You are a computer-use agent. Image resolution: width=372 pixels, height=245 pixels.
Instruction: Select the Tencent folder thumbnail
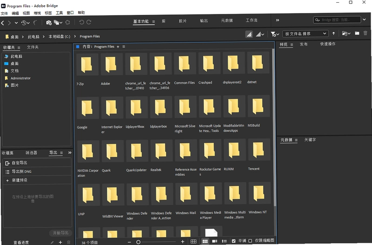[259, 150]
